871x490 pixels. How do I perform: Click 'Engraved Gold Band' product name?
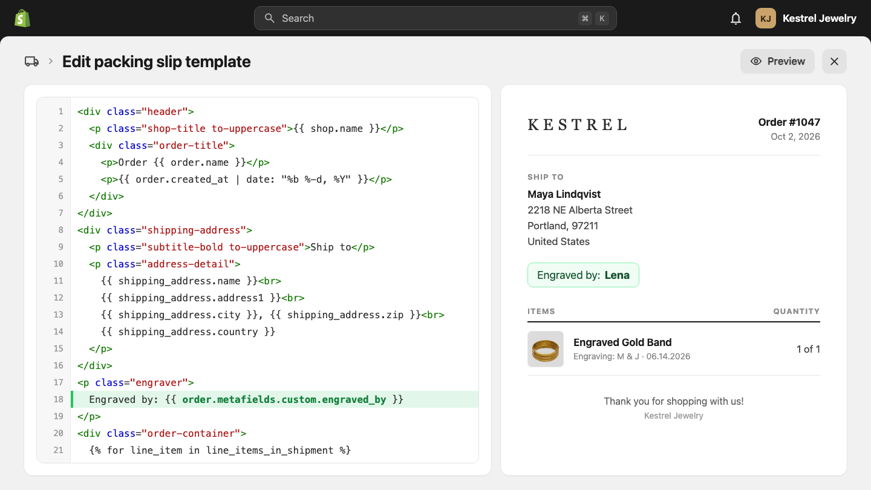[622, 342]
